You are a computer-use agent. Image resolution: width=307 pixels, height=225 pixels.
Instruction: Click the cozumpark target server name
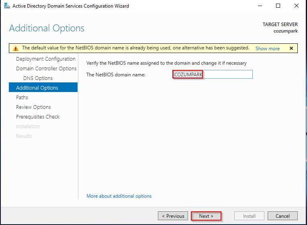click(285, 31)
